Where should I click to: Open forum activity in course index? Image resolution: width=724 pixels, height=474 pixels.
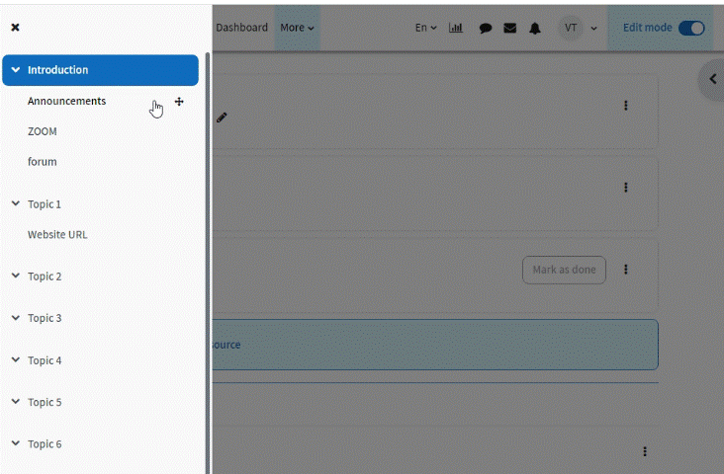pos(42,162)
